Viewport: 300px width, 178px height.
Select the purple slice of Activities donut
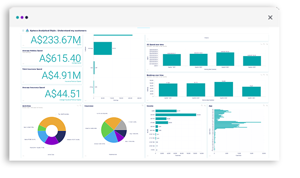[x=52, y=141]
